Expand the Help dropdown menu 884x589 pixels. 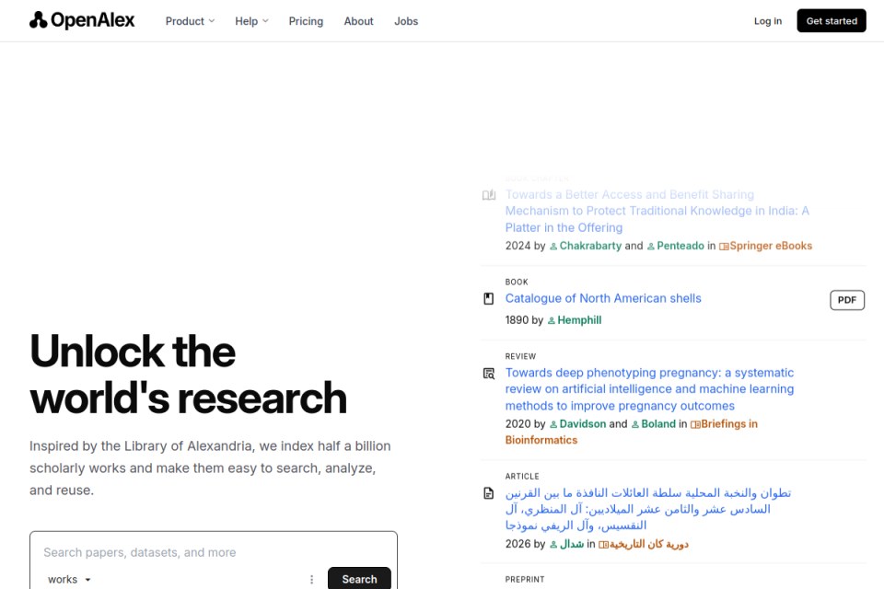pos(251,21)
